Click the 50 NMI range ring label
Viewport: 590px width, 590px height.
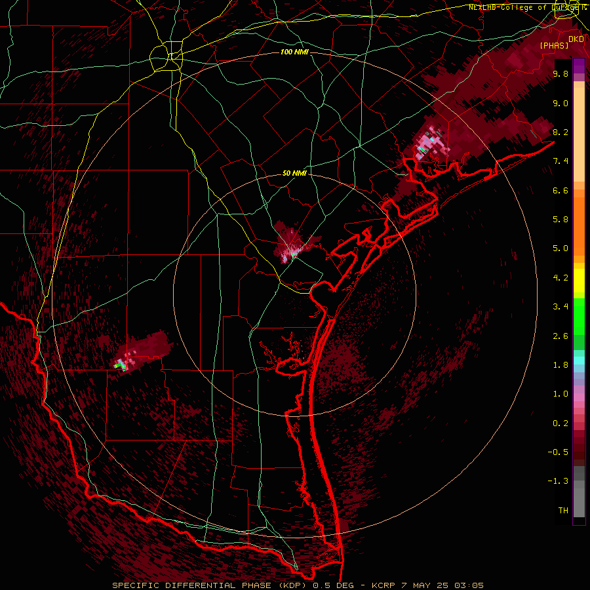(x=294, y=173)
